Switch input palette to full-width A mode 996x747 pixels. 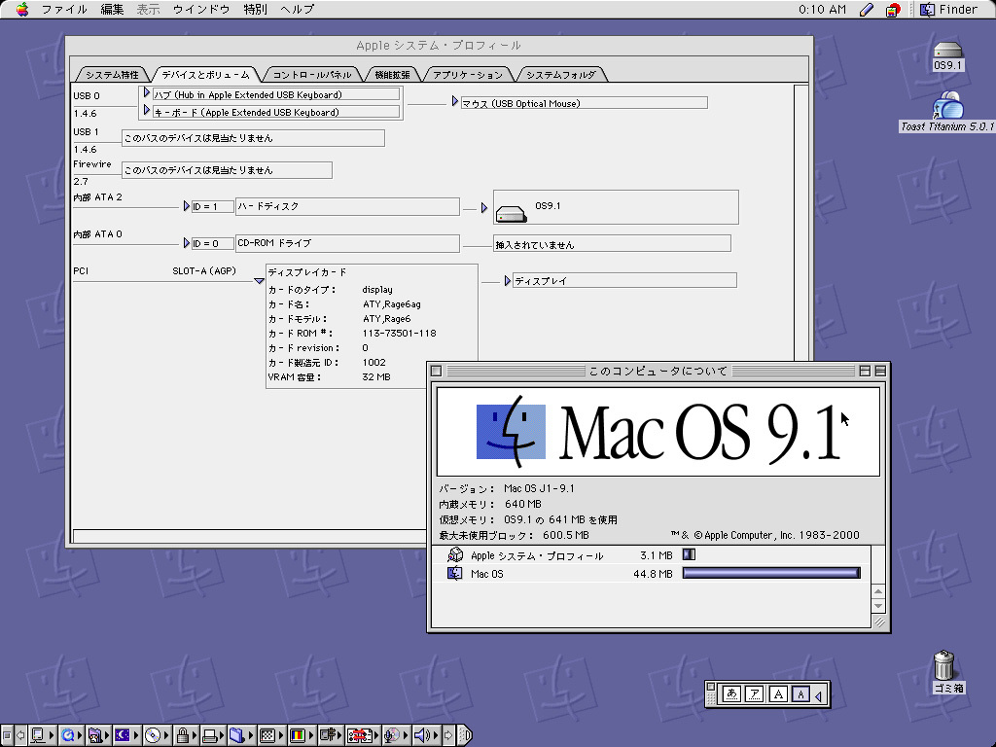pos(778,694)
